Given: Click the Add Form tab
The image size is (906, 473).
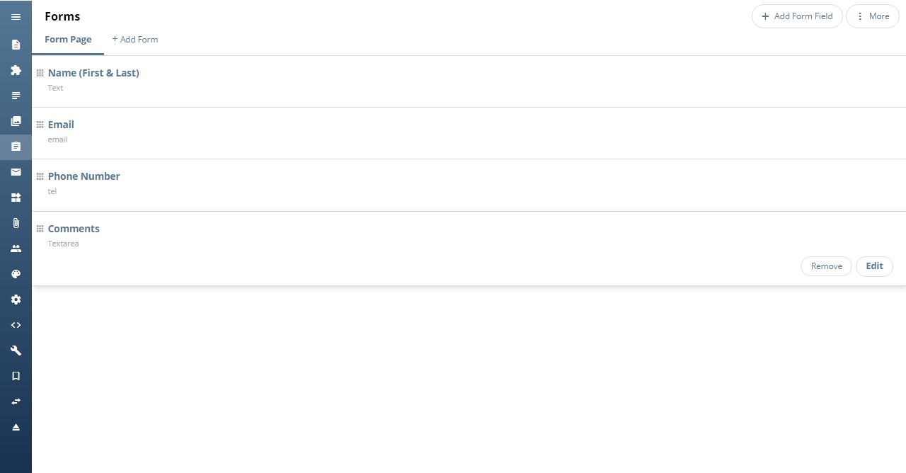Looking at the screenshot, I should pos(134,40).
